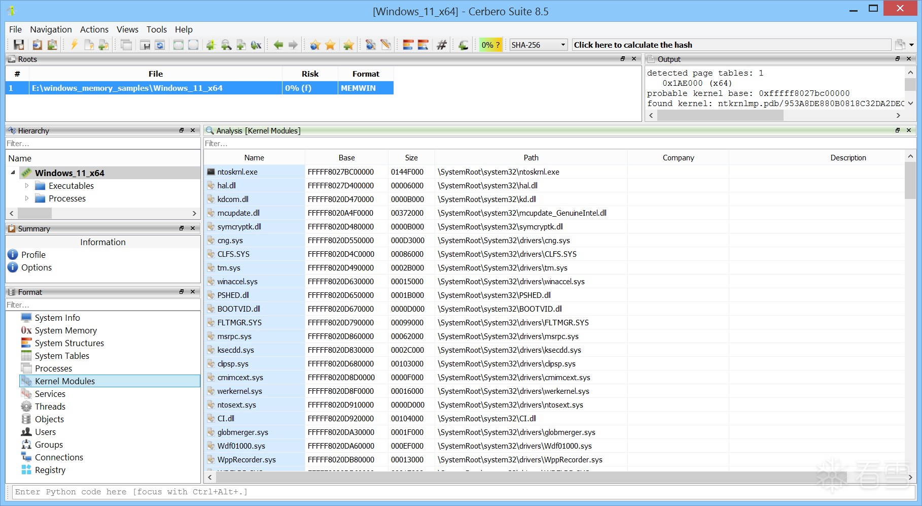Expand the Executables folder node

tap(27, 186)
